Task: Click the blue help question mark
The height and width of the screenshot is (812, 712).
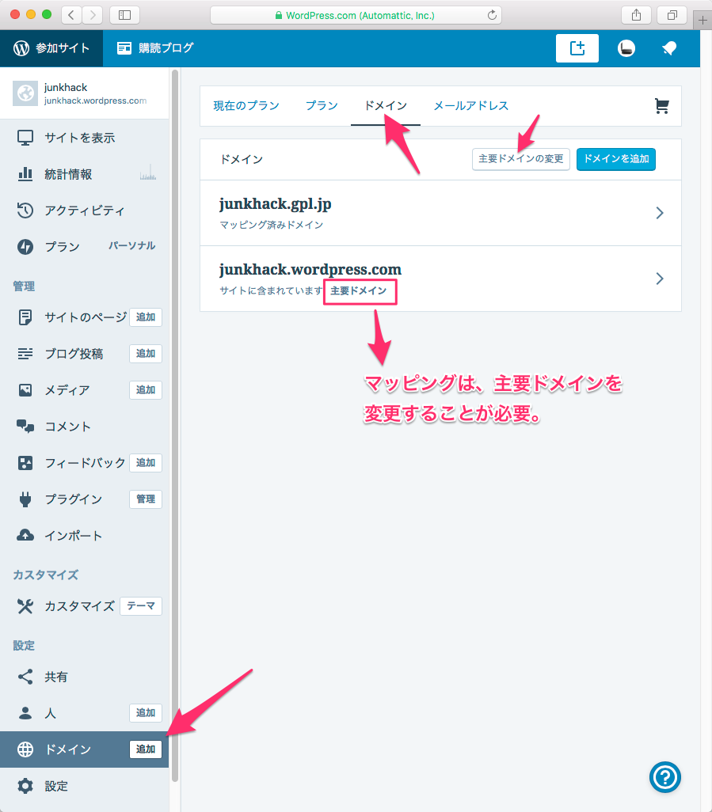Action: (x=665, y=776)
